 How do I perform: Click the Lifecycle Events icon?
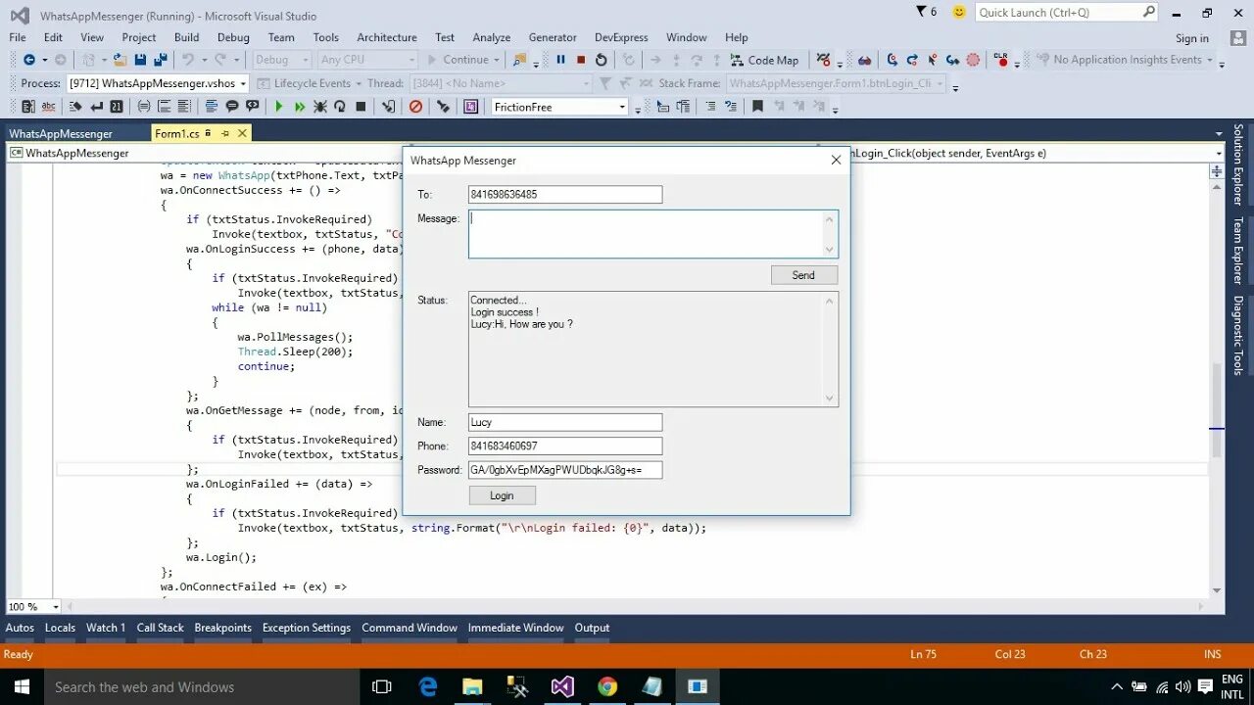click(263, 83)
